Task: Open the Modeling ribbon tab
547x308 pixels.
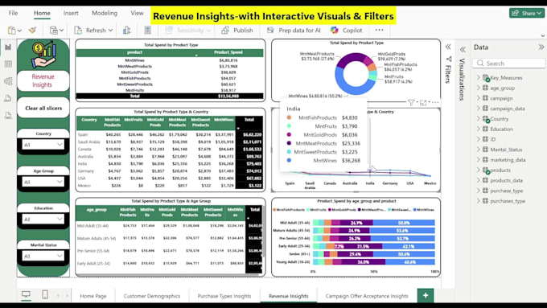Action: point(105,13)
